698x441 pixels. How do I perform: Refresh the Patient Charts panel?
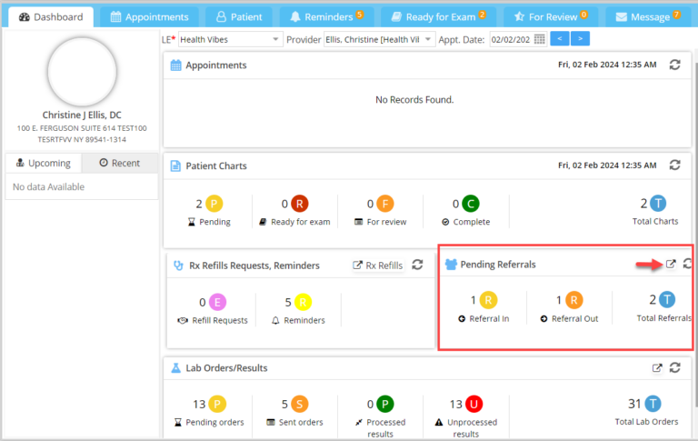[675, 165]
